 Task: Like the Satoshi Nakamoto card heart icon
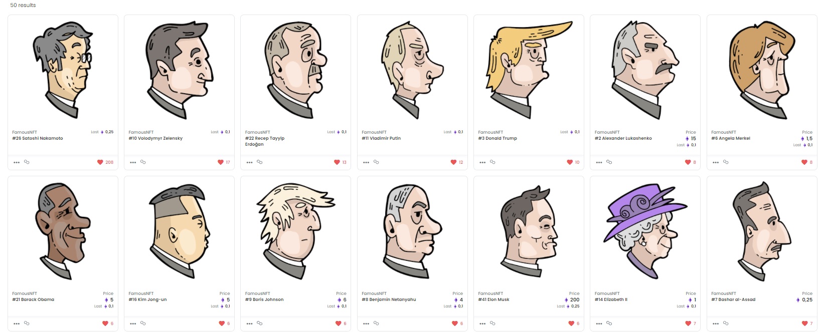pos(100,162)
